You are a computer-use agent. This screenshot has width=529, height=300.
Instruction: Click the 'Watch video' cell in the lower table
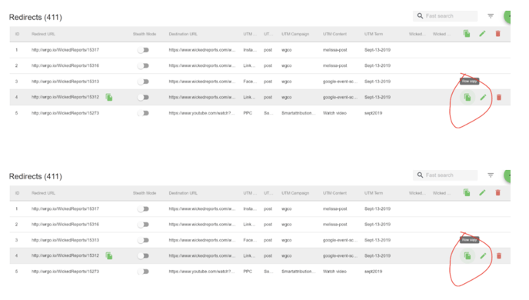(x=334, y=272)
